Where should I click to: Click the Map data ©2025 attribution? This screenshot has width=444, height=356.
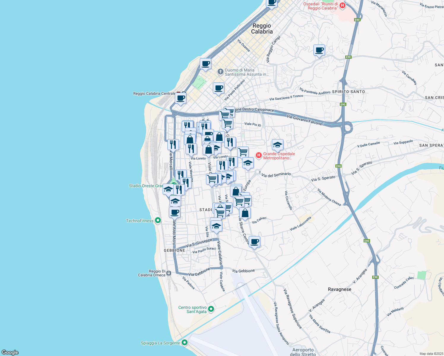[431, 354]
